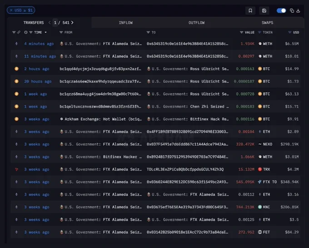This screenshot has width=309, height=248.
Task: Select the WETH token in the $6.55M row
Action: [x=265, y=44]
